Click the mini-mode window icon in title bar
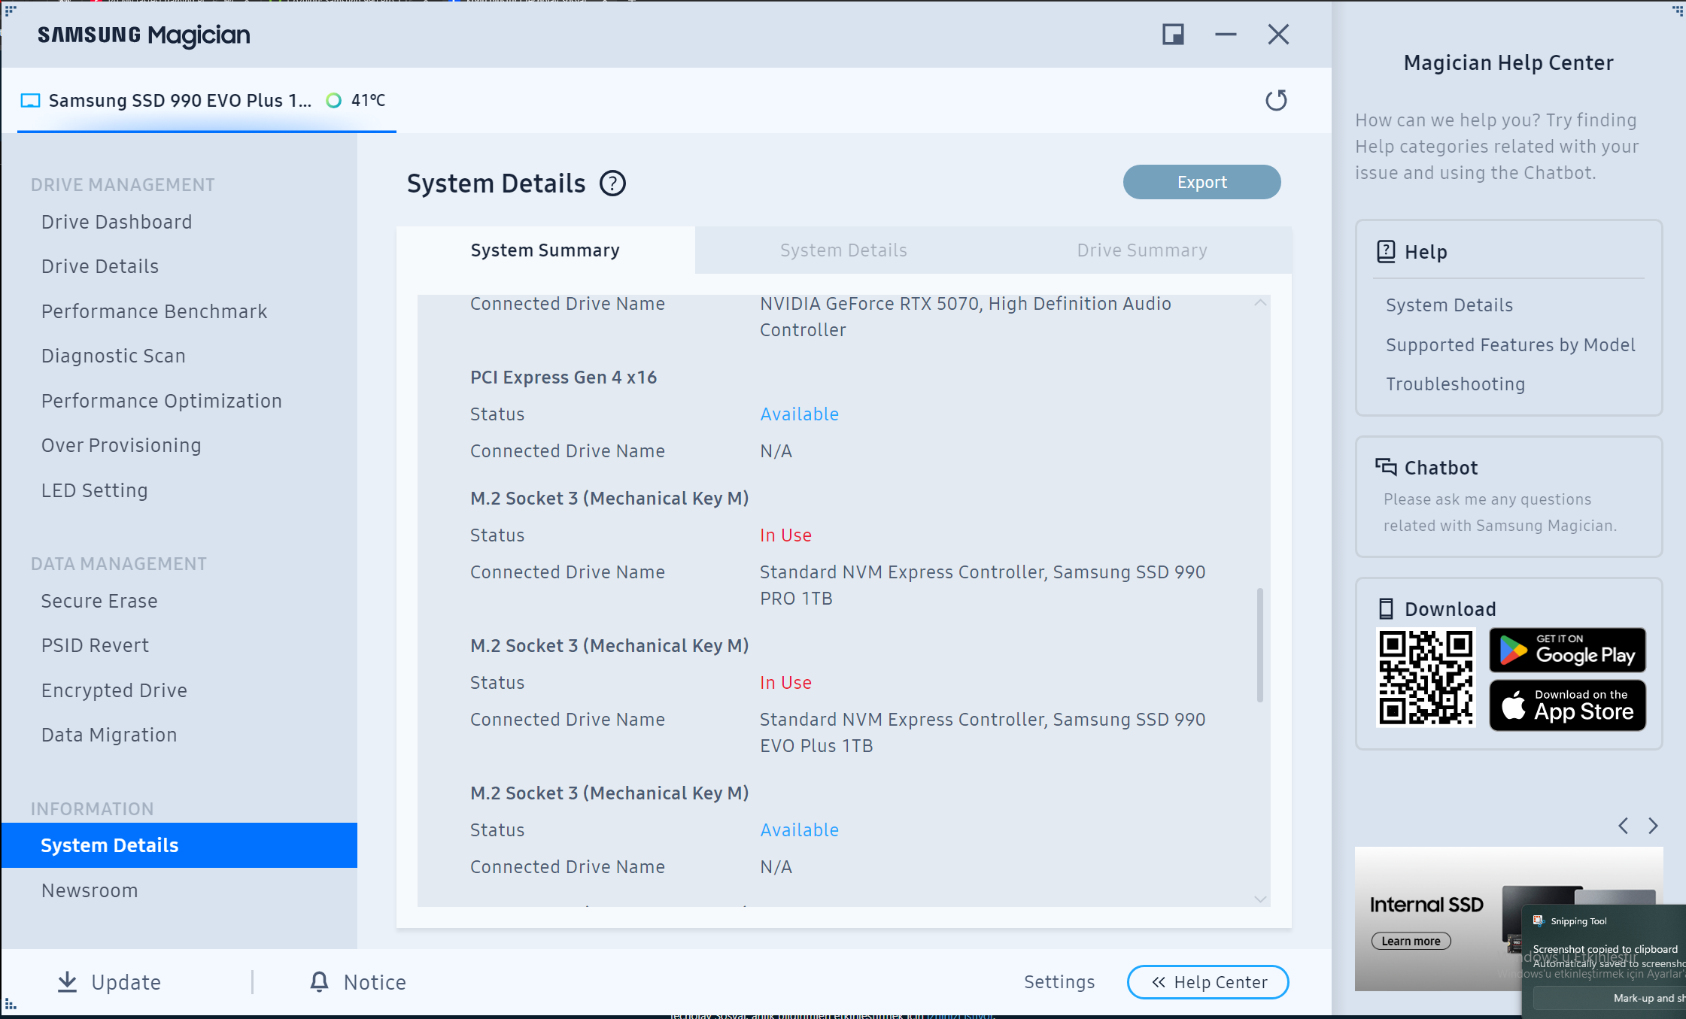Screen dimensions: 1686x1019 point(1173,35)
